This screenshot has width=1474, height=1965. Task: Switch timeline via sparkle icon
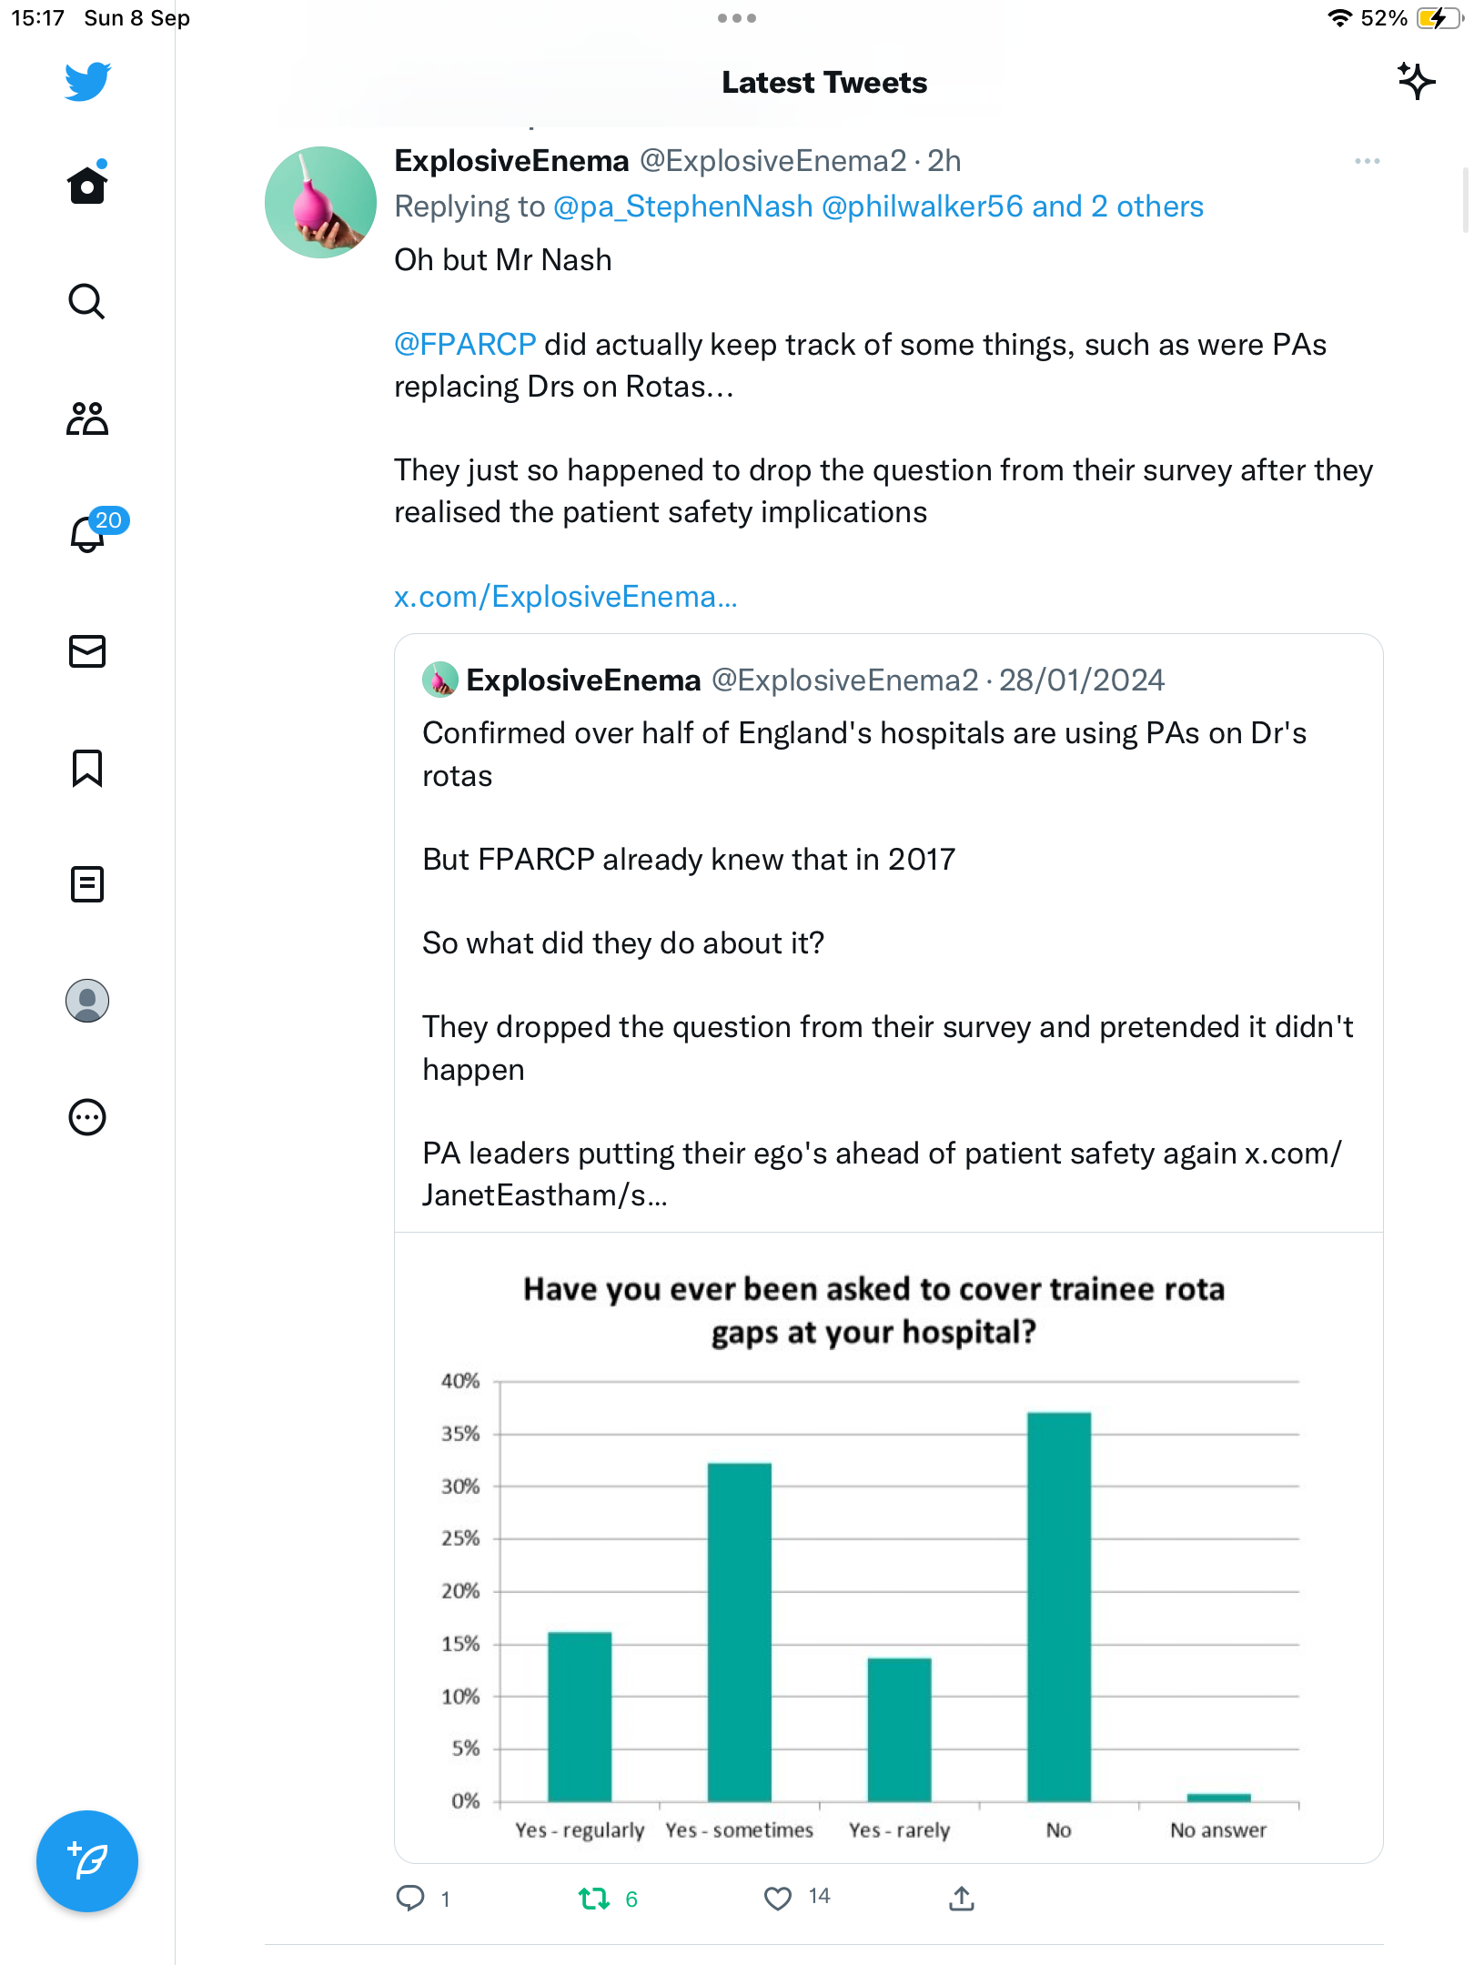point(1416,82)
